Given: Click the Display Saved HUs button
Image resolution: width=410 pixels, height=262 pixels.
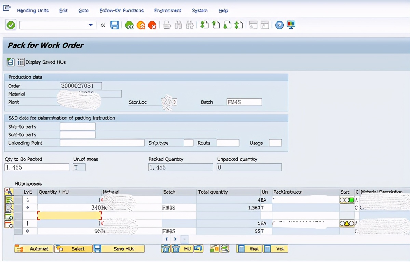Looking at the screenshot, I should coord(41,62).
